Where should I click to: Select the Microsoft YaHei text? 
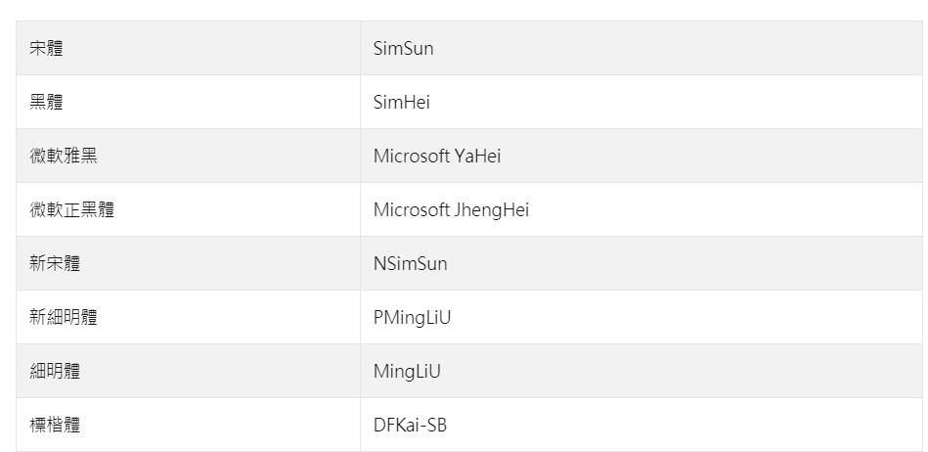(x=437, y=156)
